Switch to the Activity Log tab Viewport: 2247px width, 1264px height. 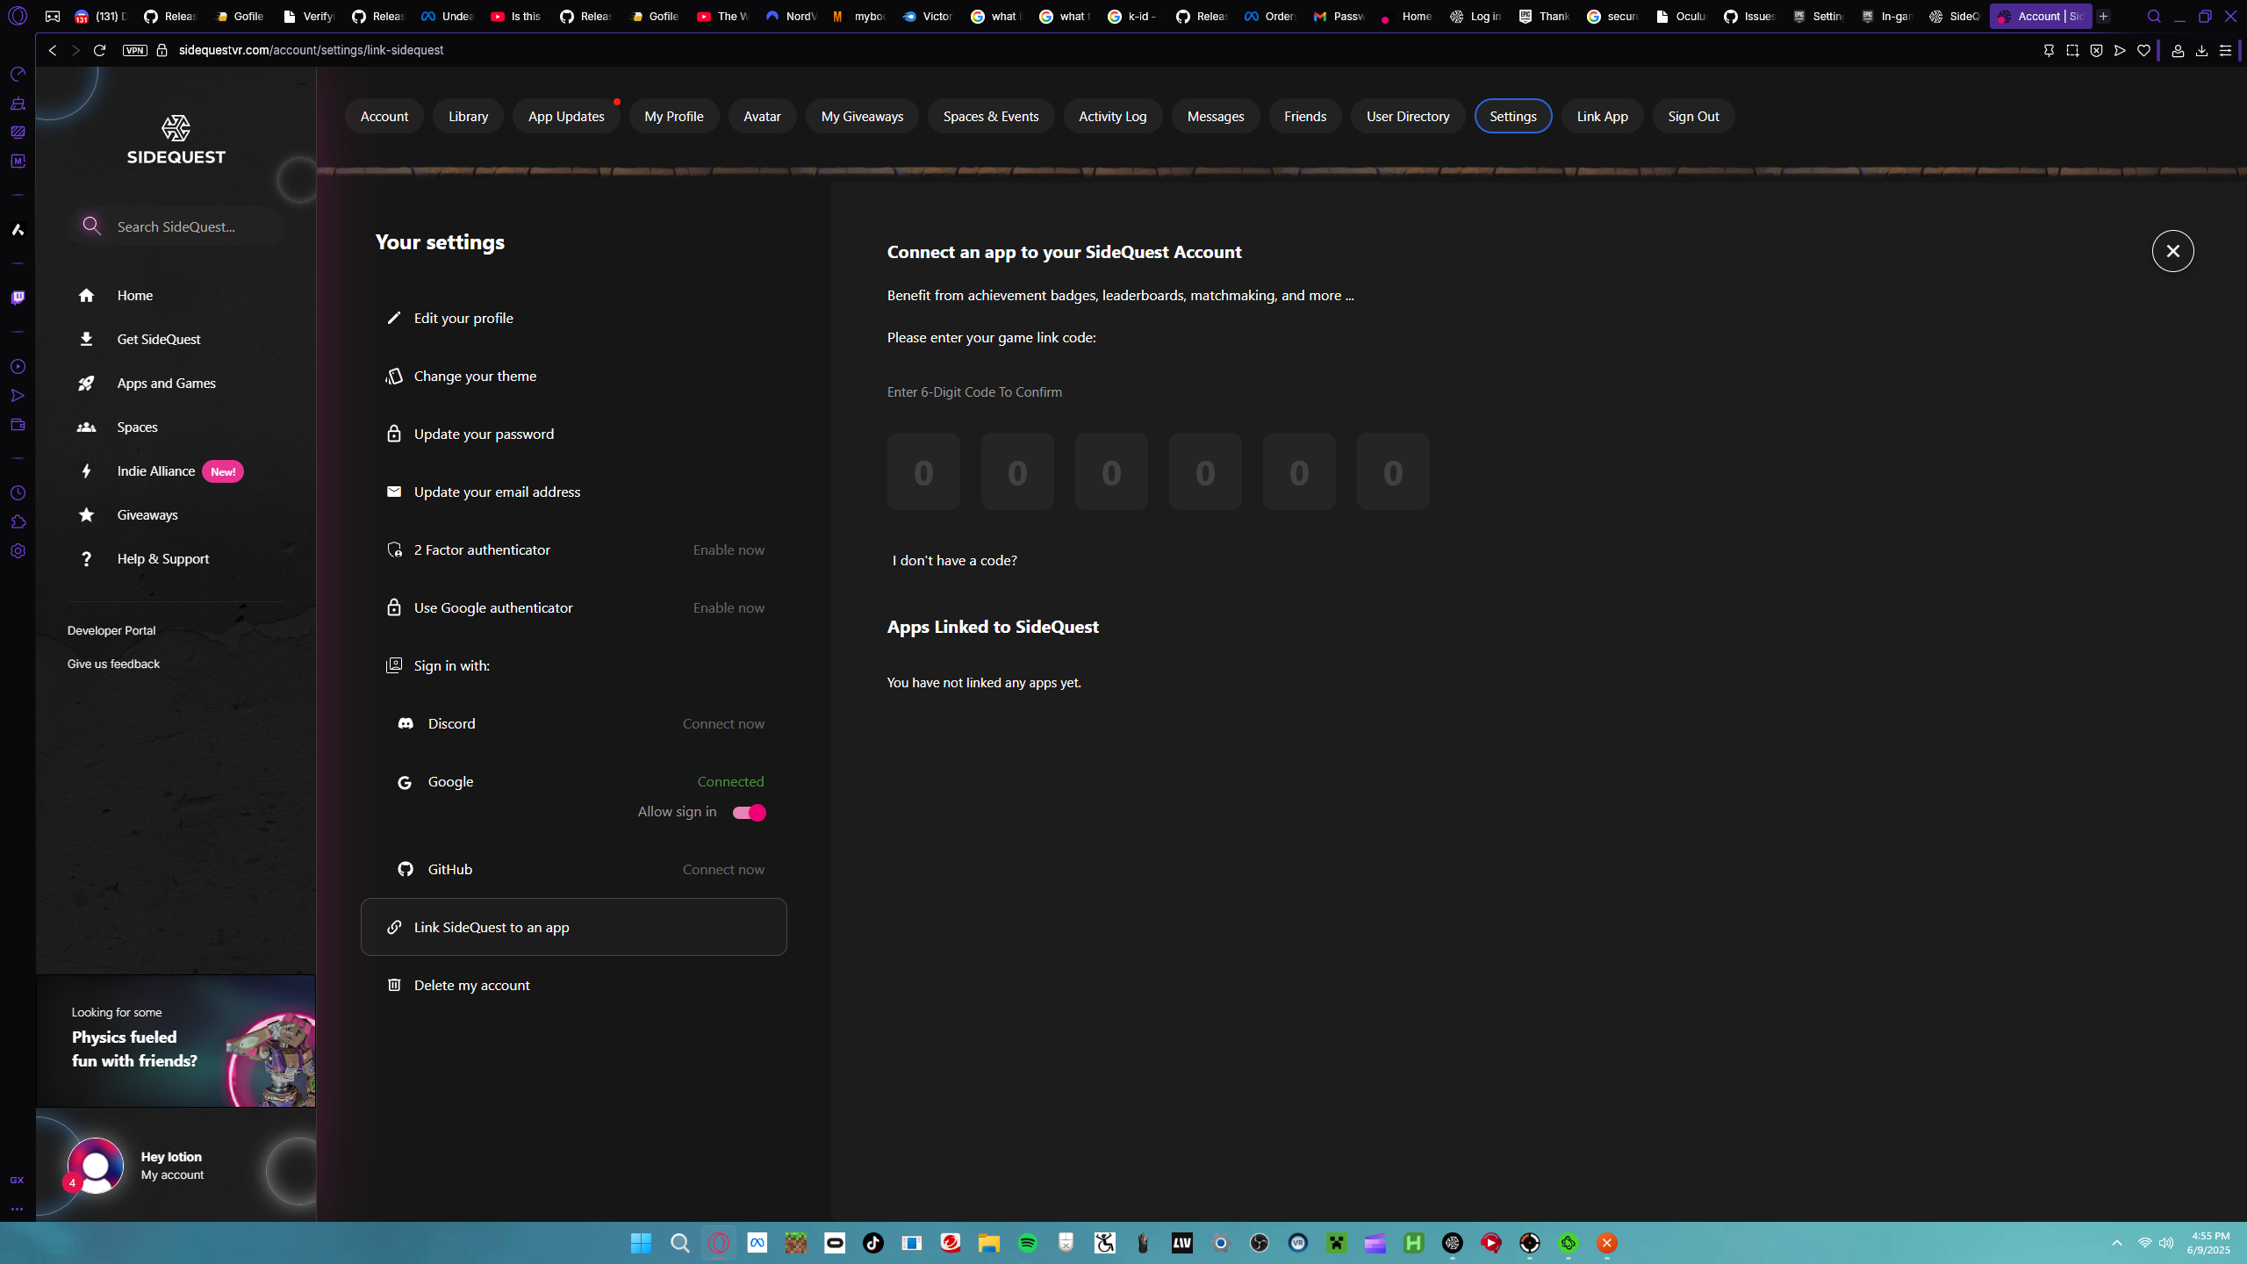[1112, 116]
